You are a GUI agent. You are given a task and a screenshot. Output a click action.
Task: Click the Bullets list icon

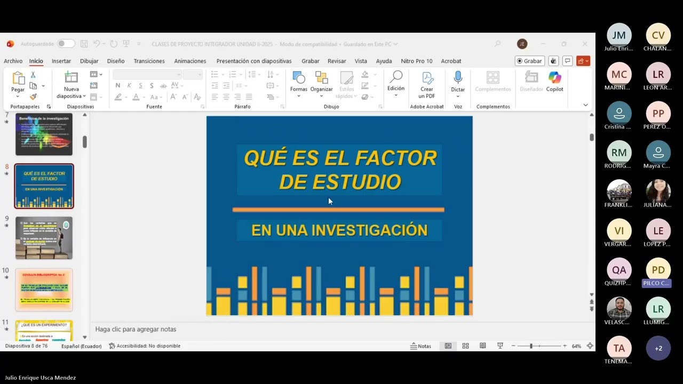click(x=215, y=74)
